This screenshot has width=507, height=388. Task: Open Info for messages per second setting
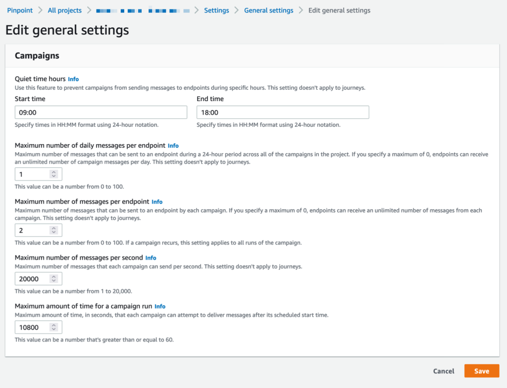point(151,258)
